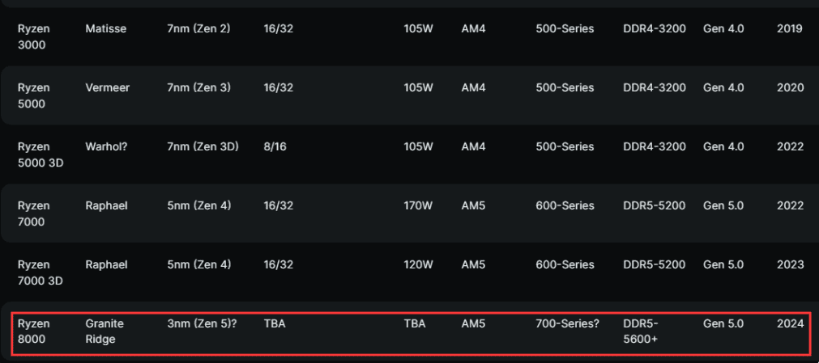Click the Ryzen 3000 row label
Viewport: 819px width, 363px height.
(34, 37)
